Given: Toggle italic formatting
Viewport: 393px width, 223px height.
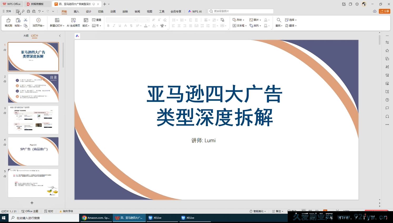Looking at the screenshot, I should click(114, 26).
